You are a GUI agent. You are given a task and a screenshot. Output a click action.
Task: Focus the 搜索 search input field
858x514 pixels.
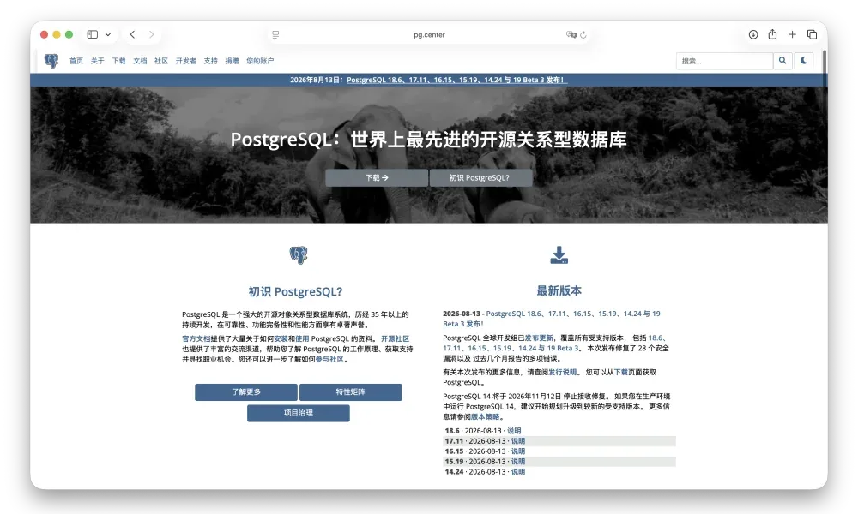point(724,61)
